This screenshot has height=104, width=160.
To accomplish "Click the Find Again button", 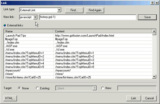I will click(x=95, y=10).
